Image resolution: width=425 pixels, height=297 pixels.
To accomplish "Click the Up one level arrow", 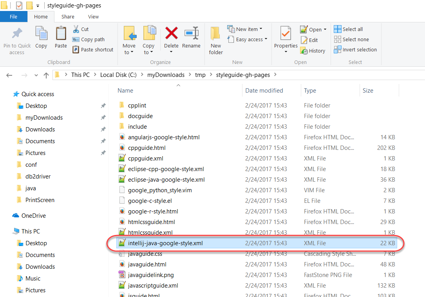I will (x=46, y=75).
